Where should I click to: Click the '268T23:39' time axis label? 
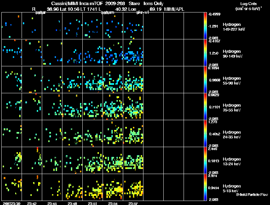11,204
